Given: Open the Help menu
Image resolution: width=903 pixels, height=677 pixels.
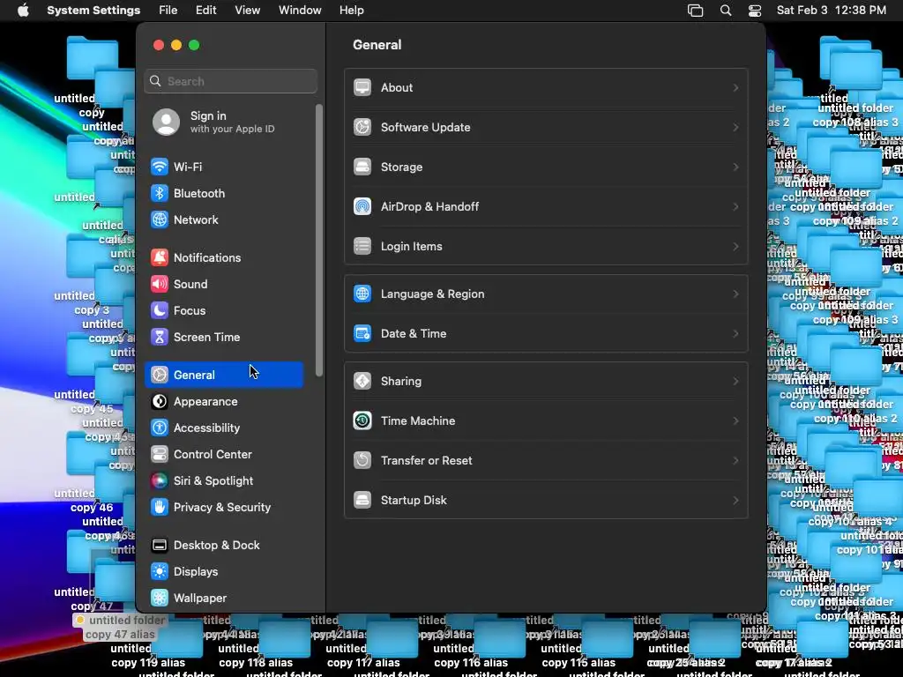Looking at the screenshot, I should 351,11.
